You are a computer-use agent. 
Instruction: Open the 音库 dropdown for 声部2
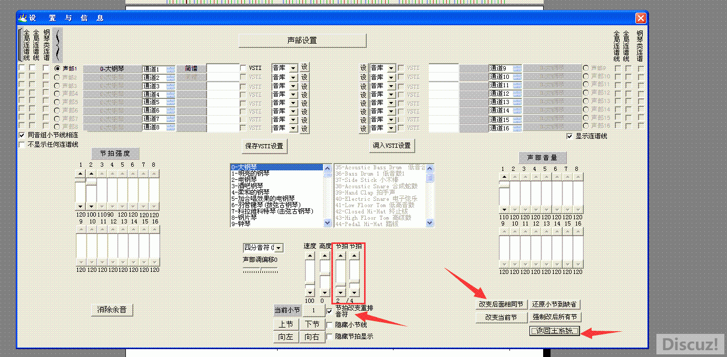(293, 77)
